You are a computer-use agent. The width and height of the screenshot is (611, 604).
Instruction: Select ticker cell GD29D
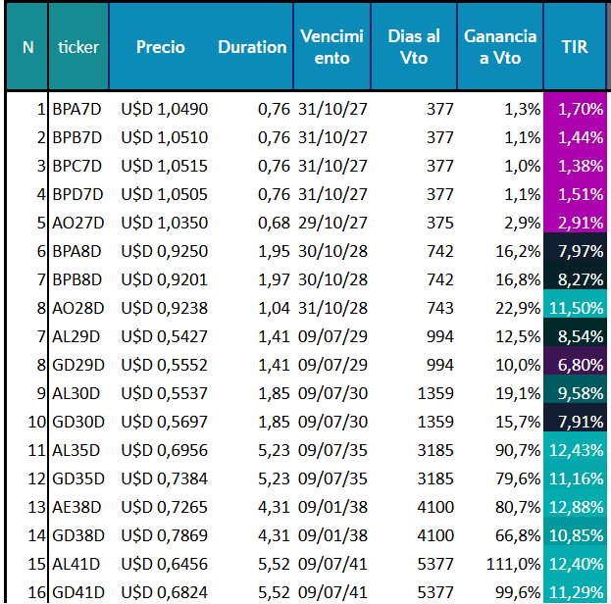coord(78,365)
